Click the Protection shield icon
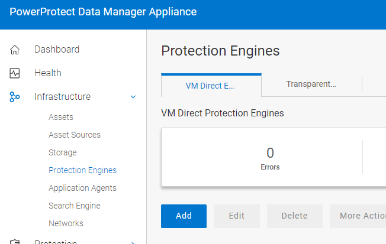The image size is (386, 244). click(x=15, y=242)
